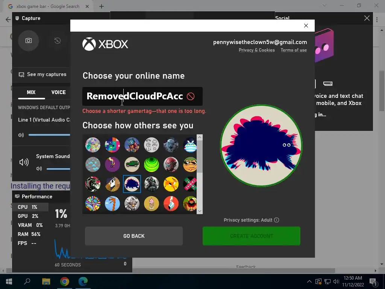Choose the pastel abstract gamerpic

coord(93,145)
